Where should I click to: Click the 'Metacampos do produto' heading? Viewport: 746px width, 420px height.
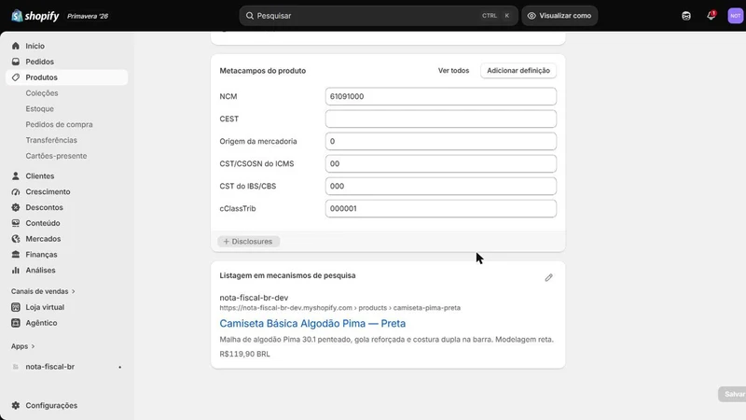(x=263, y=71)
